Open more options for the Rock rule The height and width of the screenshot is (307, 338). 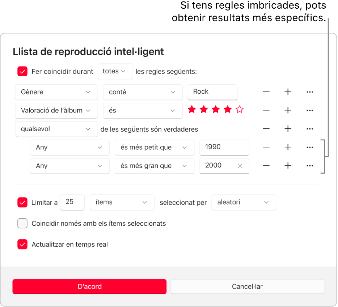310,92
